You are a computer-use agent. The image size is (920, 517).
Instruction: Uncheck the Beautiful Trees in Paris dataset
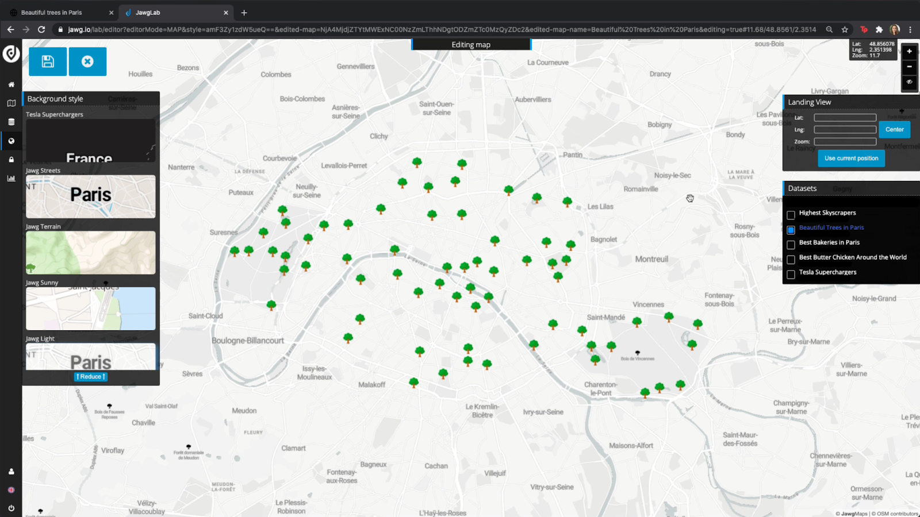point(791,230)
